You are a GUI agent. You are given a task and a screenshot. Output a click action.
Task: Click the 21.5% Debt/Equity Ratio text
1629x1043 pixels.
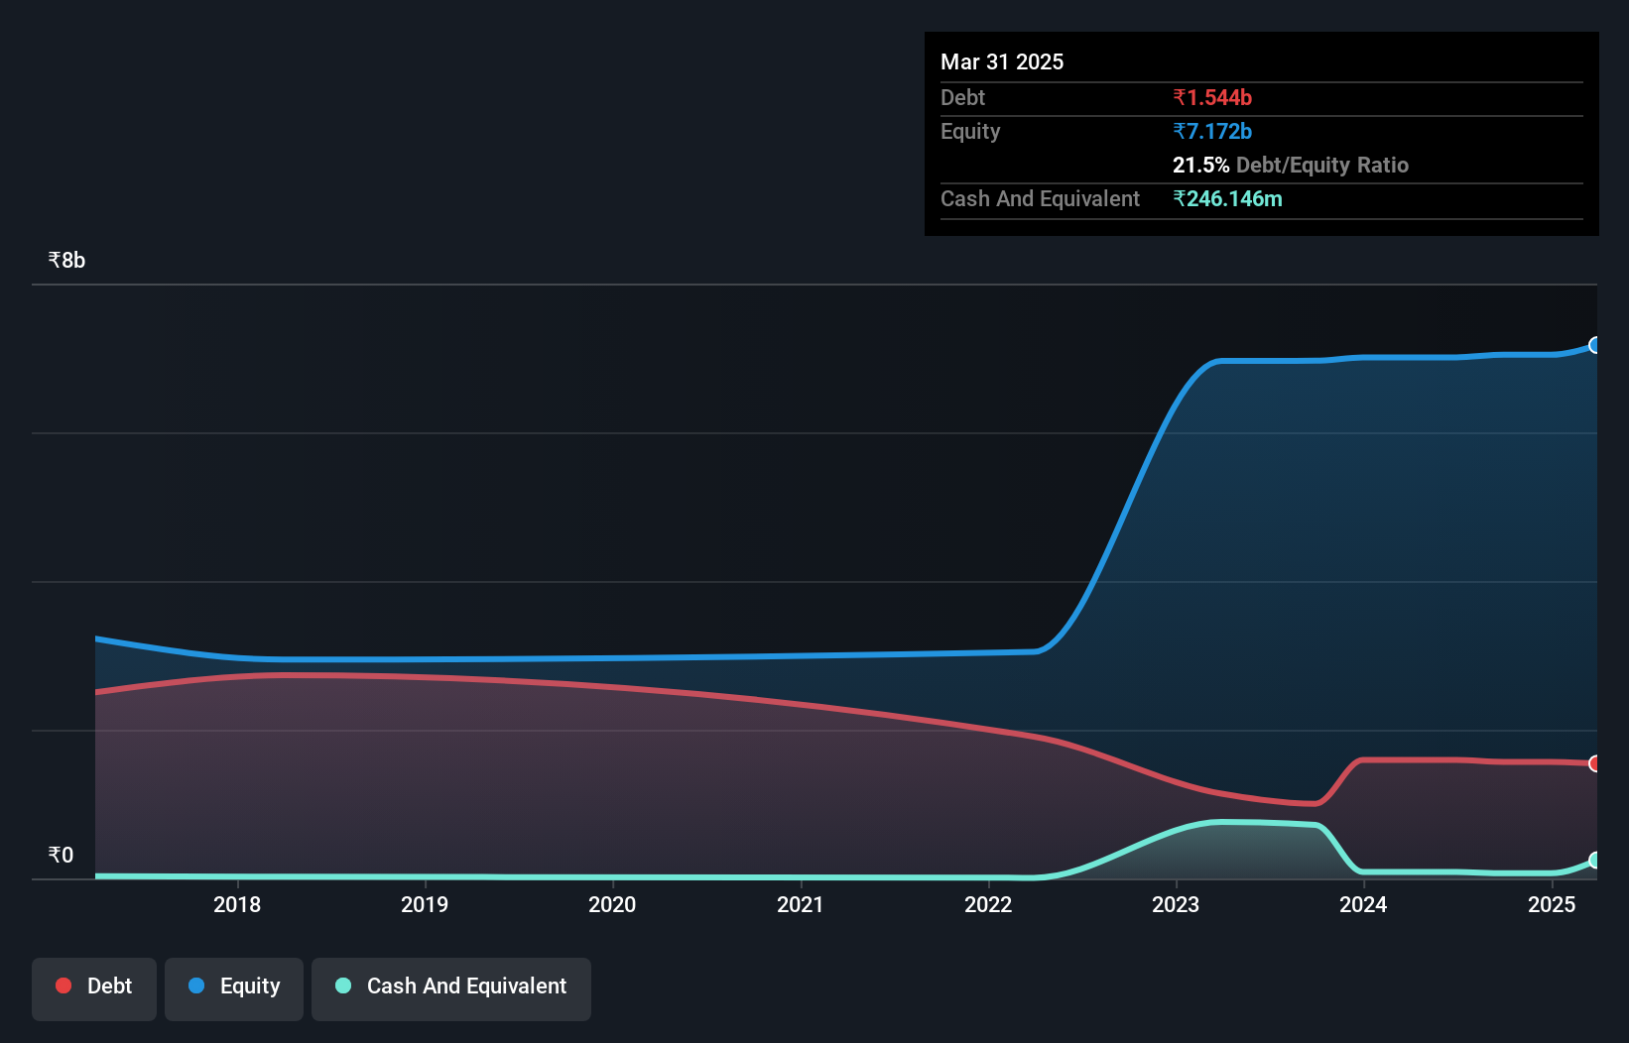[x=1291, y=165]
